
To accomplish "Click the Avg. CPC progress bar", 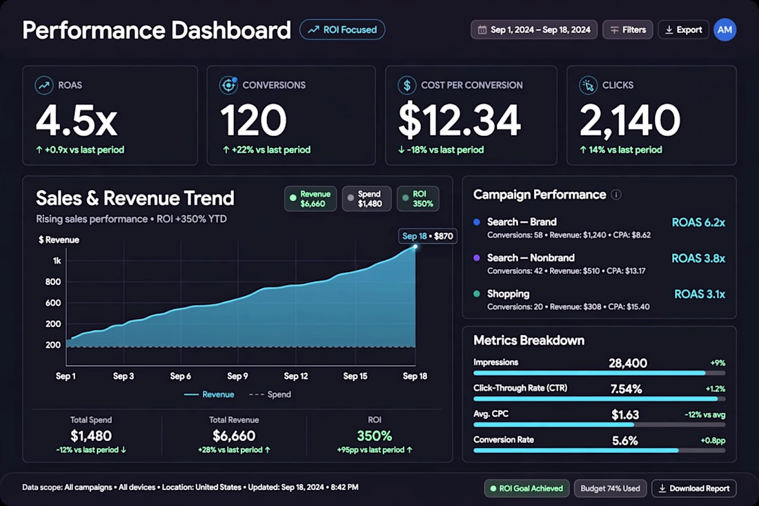I will (599, 425).
